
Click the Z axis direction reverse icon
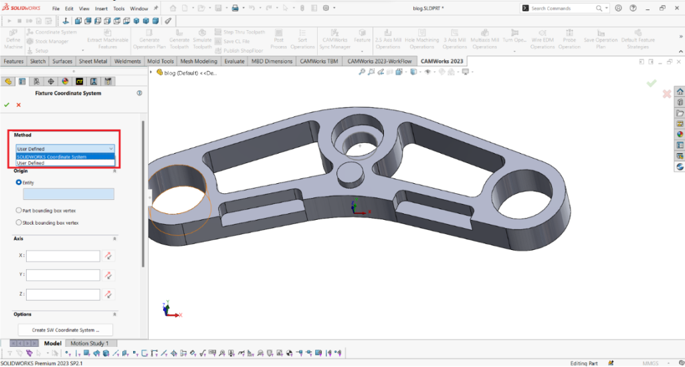coord(108,294)
